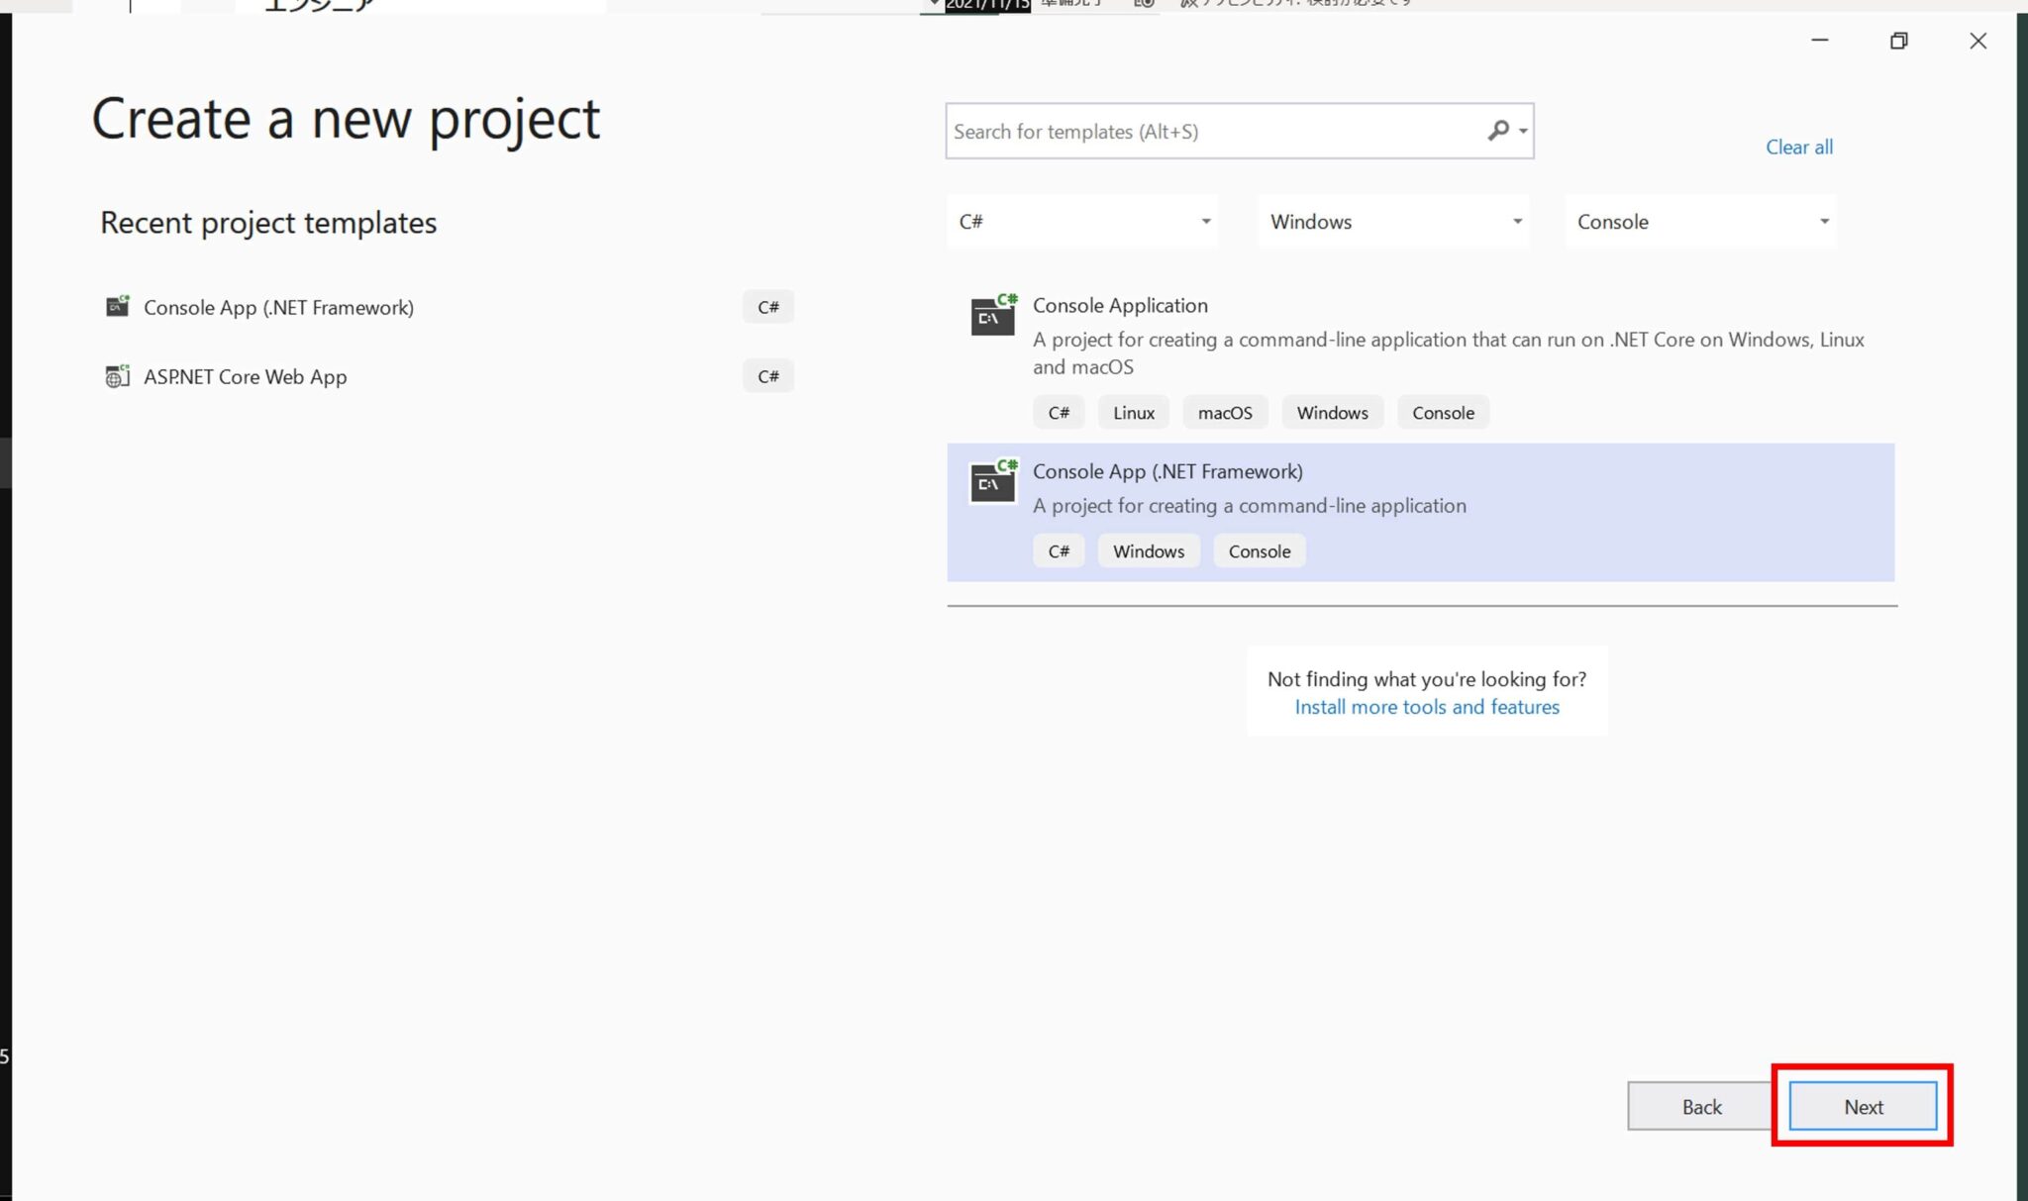Click the Console tag on the selected template
2028x1201 pixels.
[x=1260, y=550]
